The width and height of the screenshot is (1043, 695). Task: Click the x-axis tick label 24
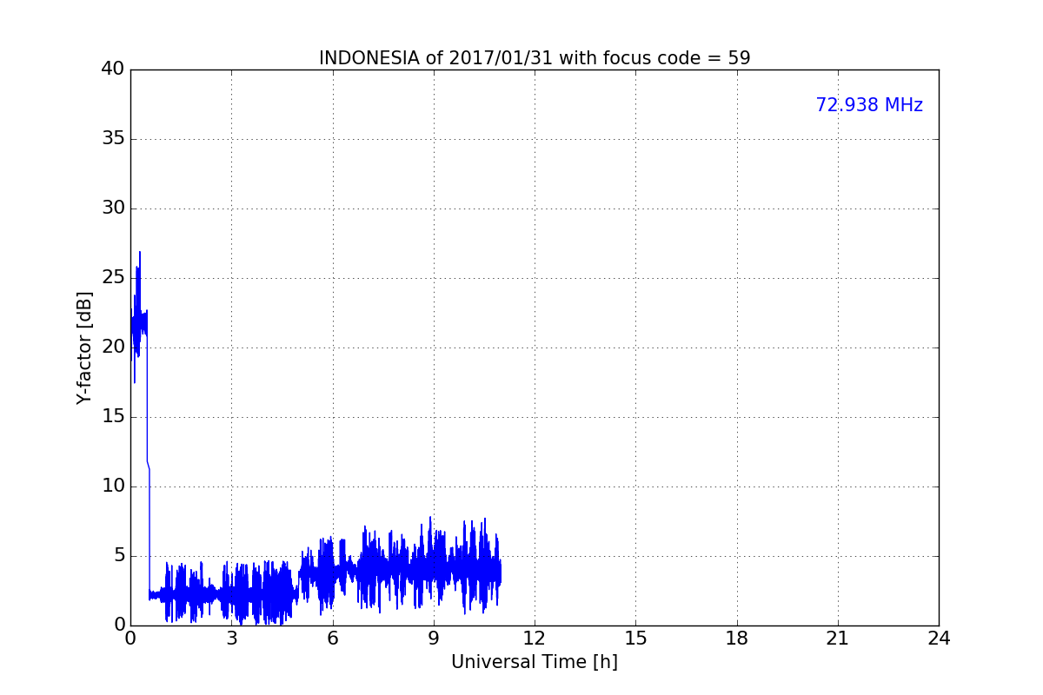939,639
